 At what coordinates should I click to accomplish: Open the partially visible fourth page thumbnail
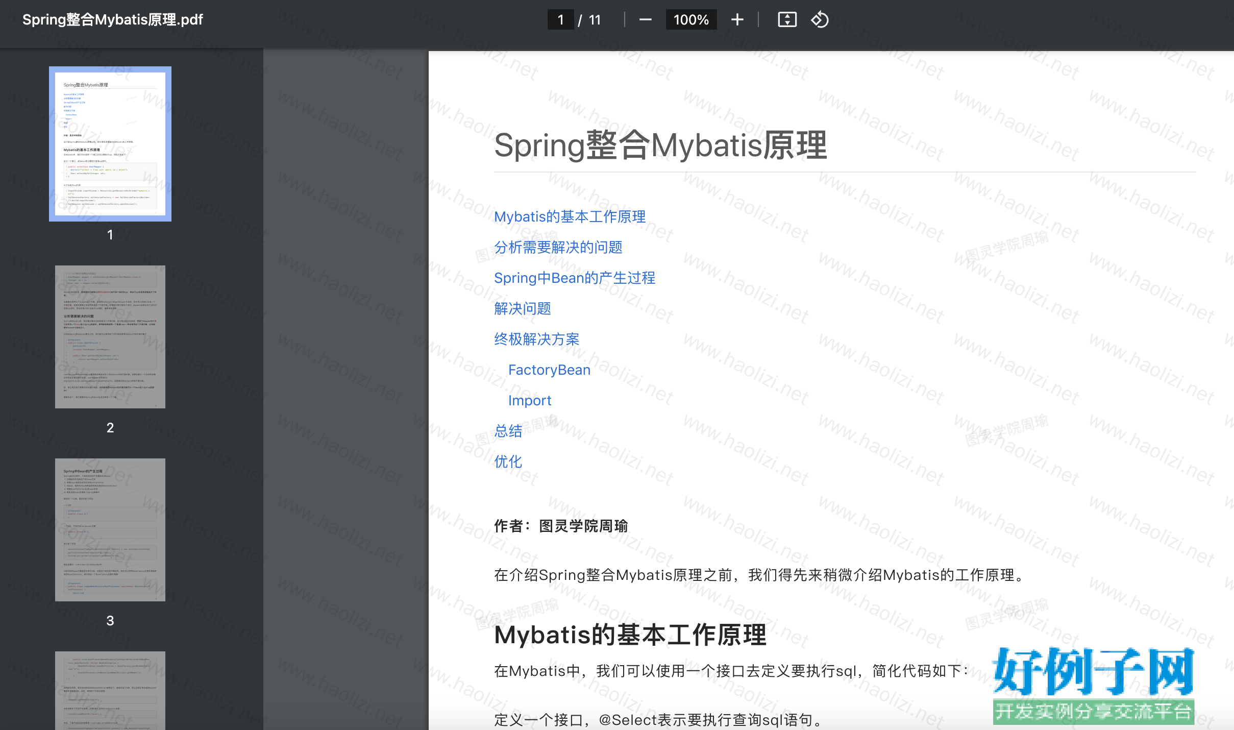pyautogui.click(x=110, y=690)
